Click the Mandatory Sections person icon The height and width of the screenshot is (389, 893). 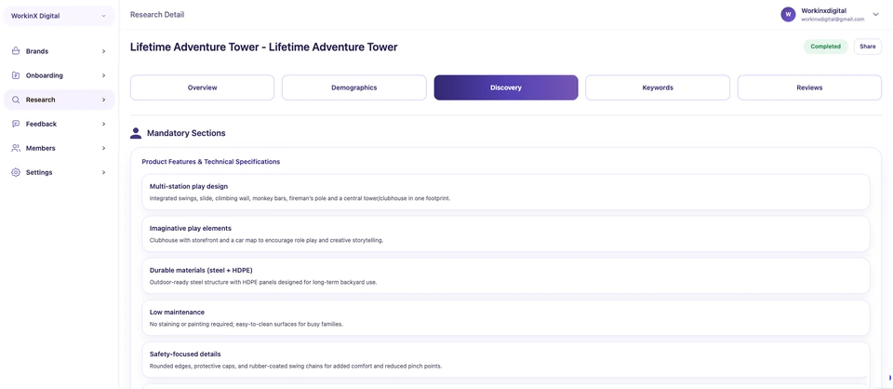136,133
